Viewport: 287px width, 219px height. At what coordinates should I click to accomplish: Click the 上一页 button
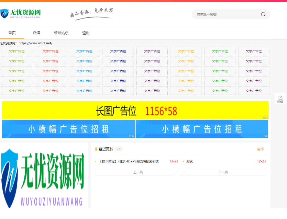tap(137, 172)
